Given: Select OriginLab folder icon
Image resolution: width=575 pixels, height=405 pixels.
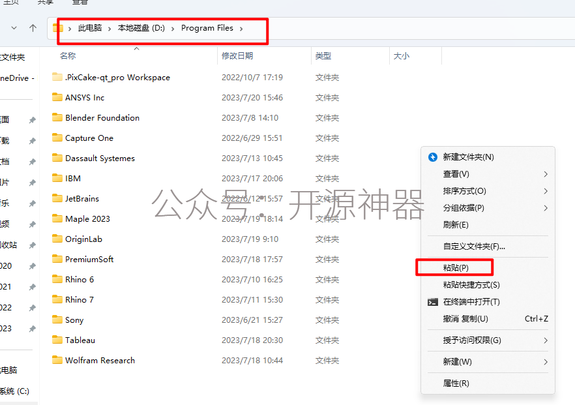Looking at the screenshot, I should point(57,239).
